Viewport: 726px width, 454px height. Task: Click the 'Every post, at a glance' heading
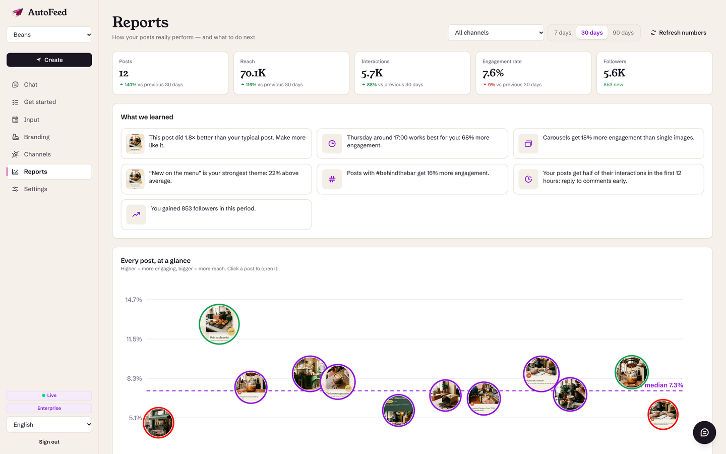click(156, 261)
